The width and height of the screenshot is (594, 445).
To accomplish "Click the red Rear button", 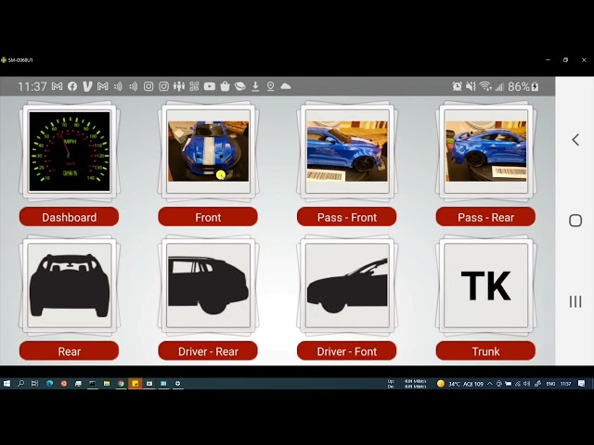I will [x=69, y=350].
